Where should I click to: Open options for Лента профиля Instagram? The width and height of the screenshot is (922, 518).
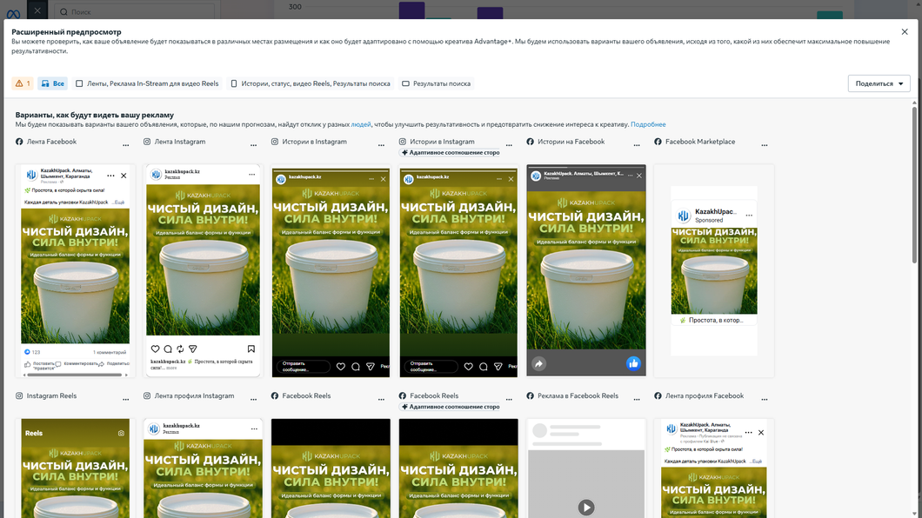(x=253, y=400)
